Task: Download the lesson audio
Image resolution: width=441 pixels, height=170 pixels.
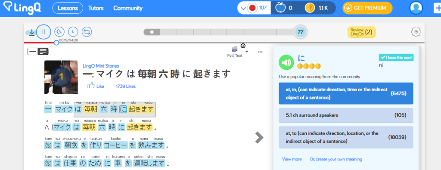Action: tap(32, 33)
